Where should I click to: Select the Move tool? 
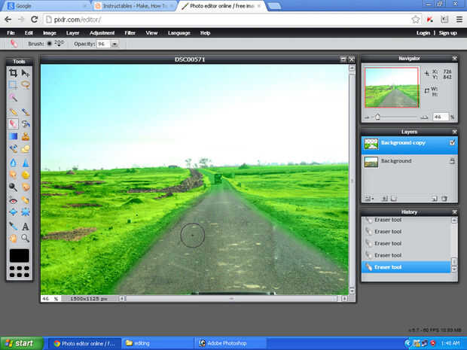26,73
